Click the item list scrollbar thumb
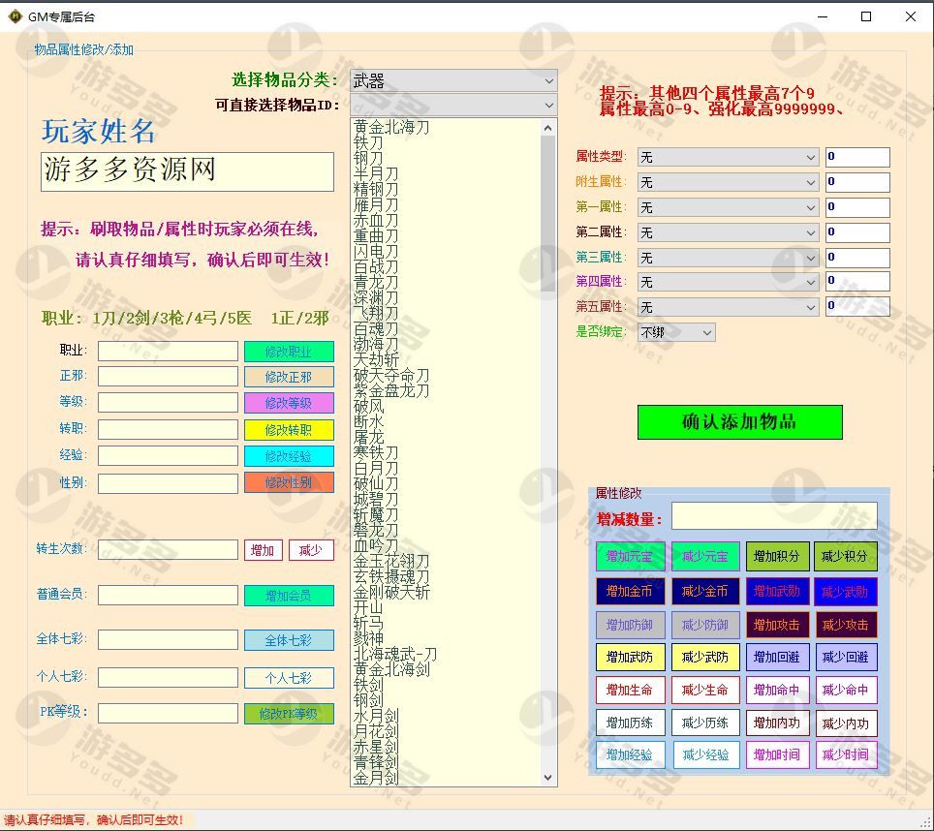Image resolution: width=934 pixels, height=831 pixels. (548, 214)
